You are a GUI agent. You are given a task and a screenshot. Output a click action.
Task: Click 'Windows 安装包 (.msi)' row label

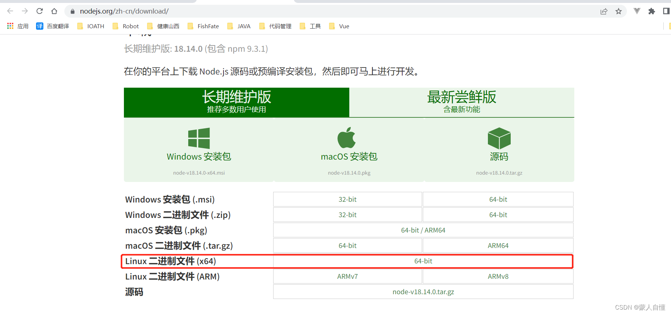pos(170,200)
